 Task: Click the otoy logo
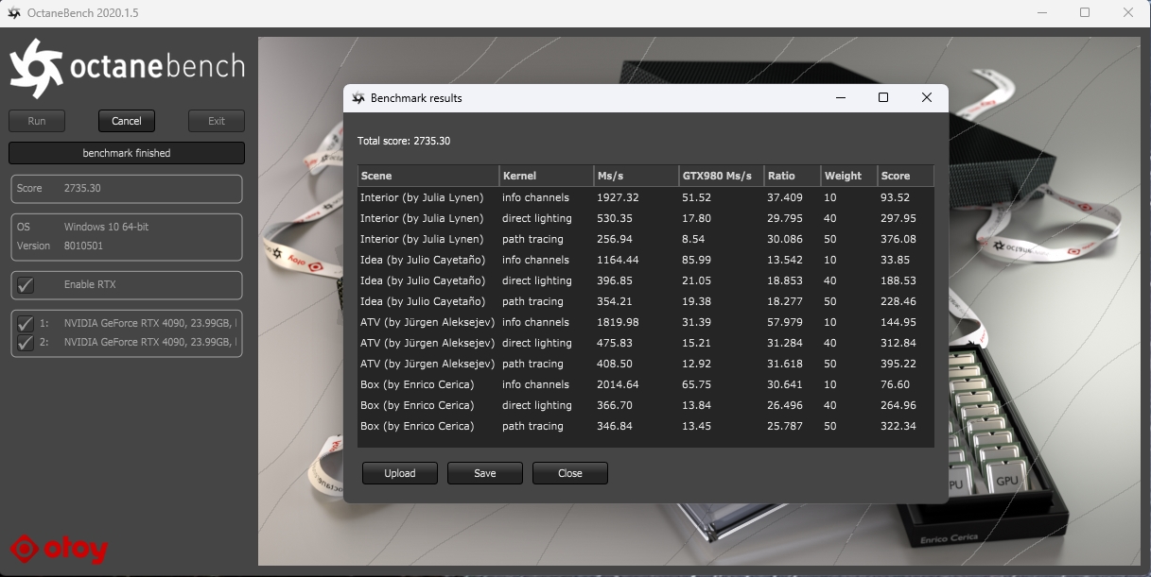tap(59, 549)
